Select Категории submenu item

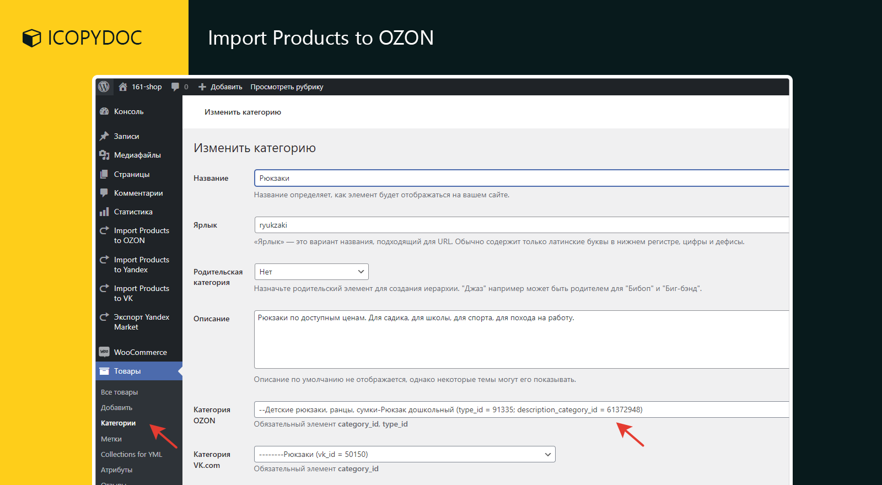coord(118,423)
